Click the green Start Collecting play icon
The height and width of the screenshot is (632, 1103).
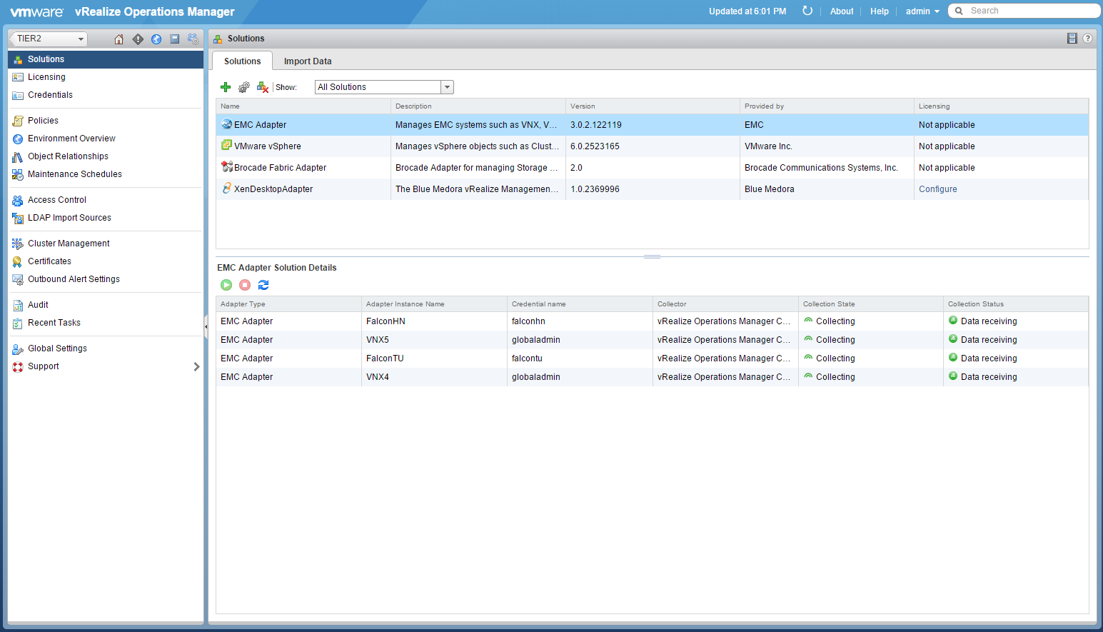click(x=226, y=285)
